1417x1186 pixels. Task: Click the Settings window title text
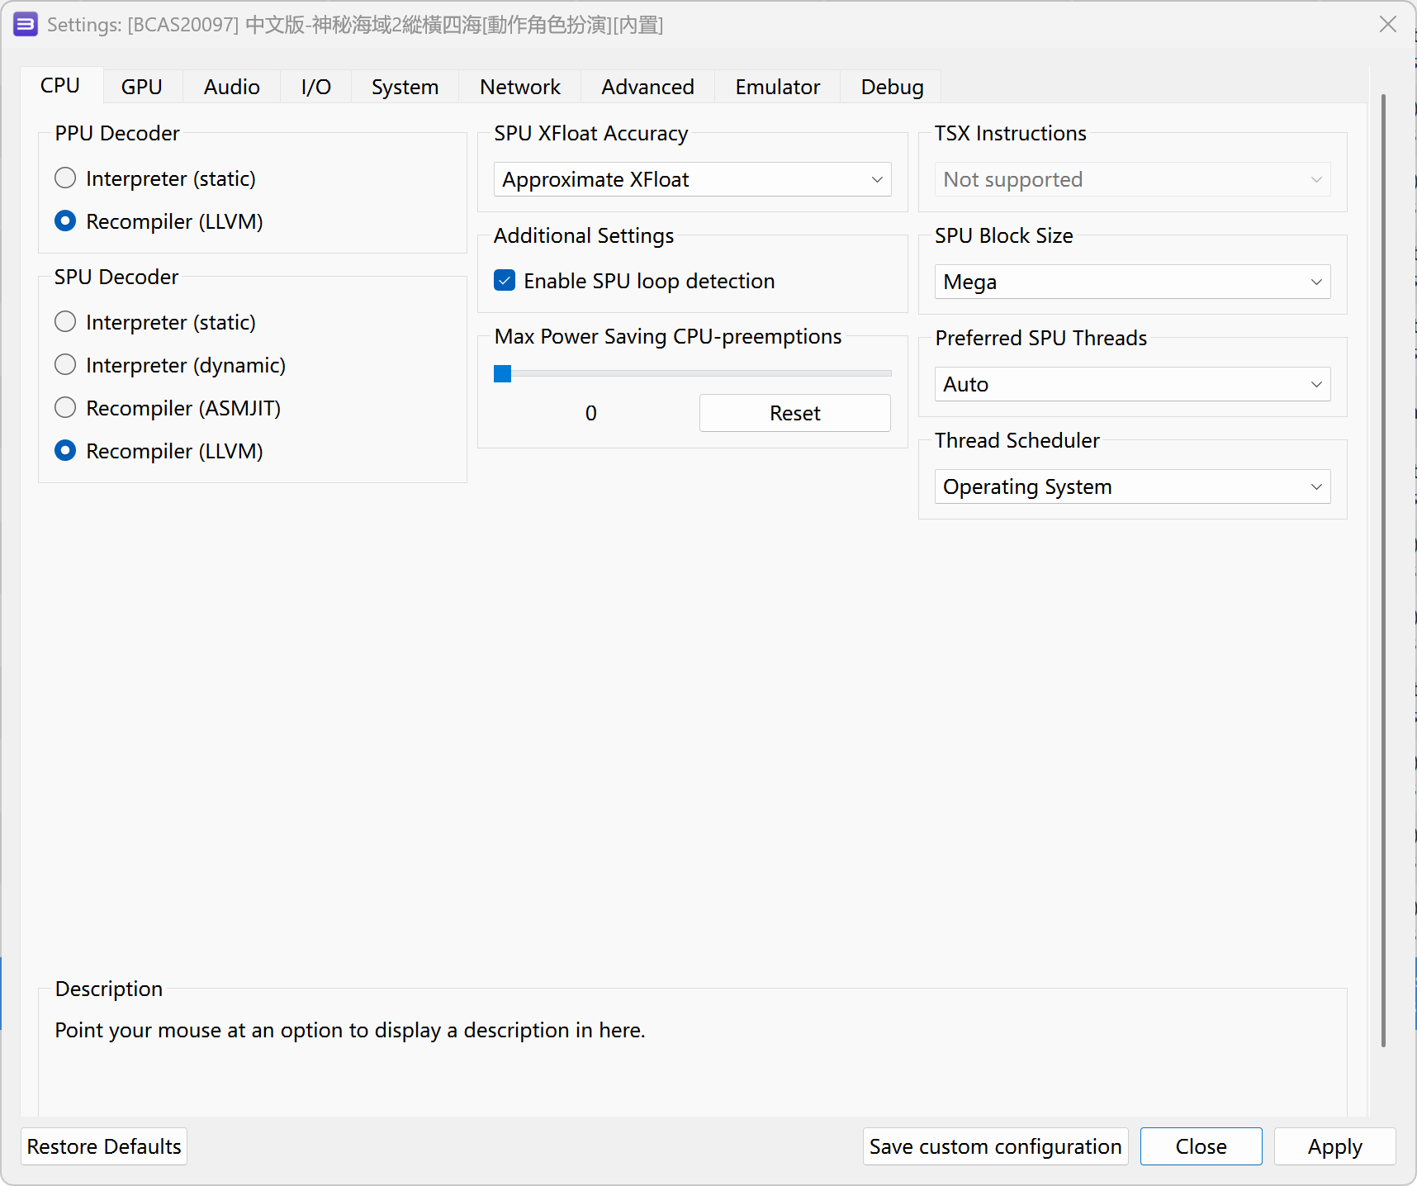[355, 25]
